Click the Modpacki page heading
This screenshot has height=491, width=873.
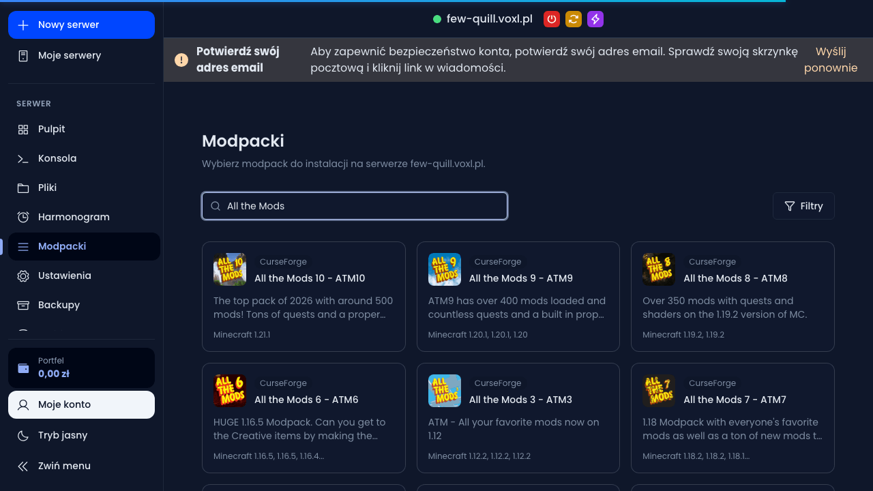(x=243, y=141)
